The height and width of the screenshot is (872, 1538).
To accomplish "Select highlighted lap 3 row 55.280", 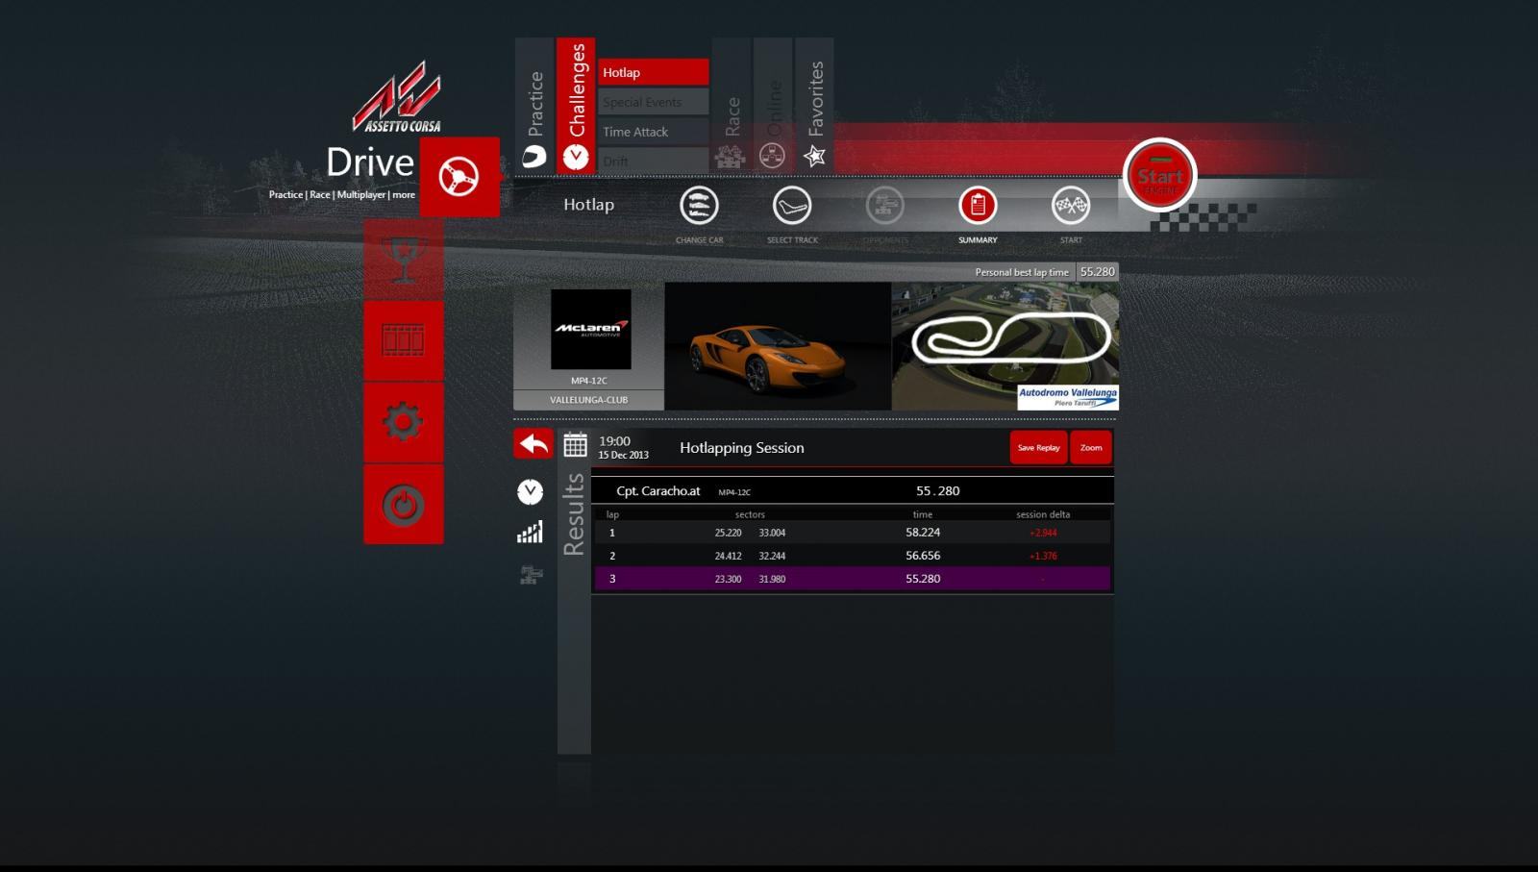I will click(x=853, y=579).
